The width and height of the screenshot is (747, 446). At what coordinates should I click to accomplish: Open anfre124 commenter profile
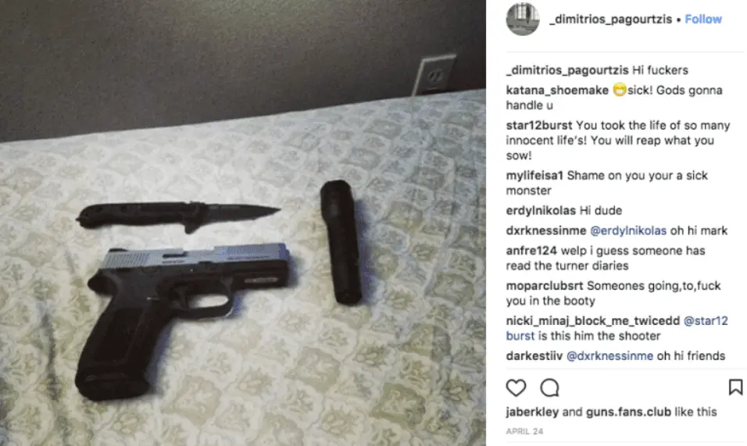click(531, 251)
